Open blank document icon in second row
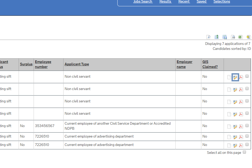 coord(229,90)
